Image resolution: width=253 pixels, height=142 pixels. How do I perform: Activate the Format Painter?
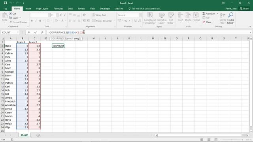tap(18, 22)
